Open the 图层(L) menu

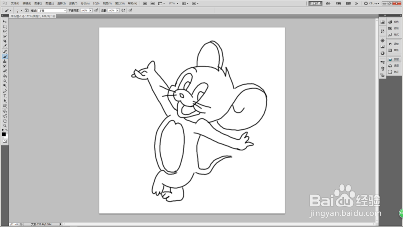pyautogui.click(x=50, y=3)
